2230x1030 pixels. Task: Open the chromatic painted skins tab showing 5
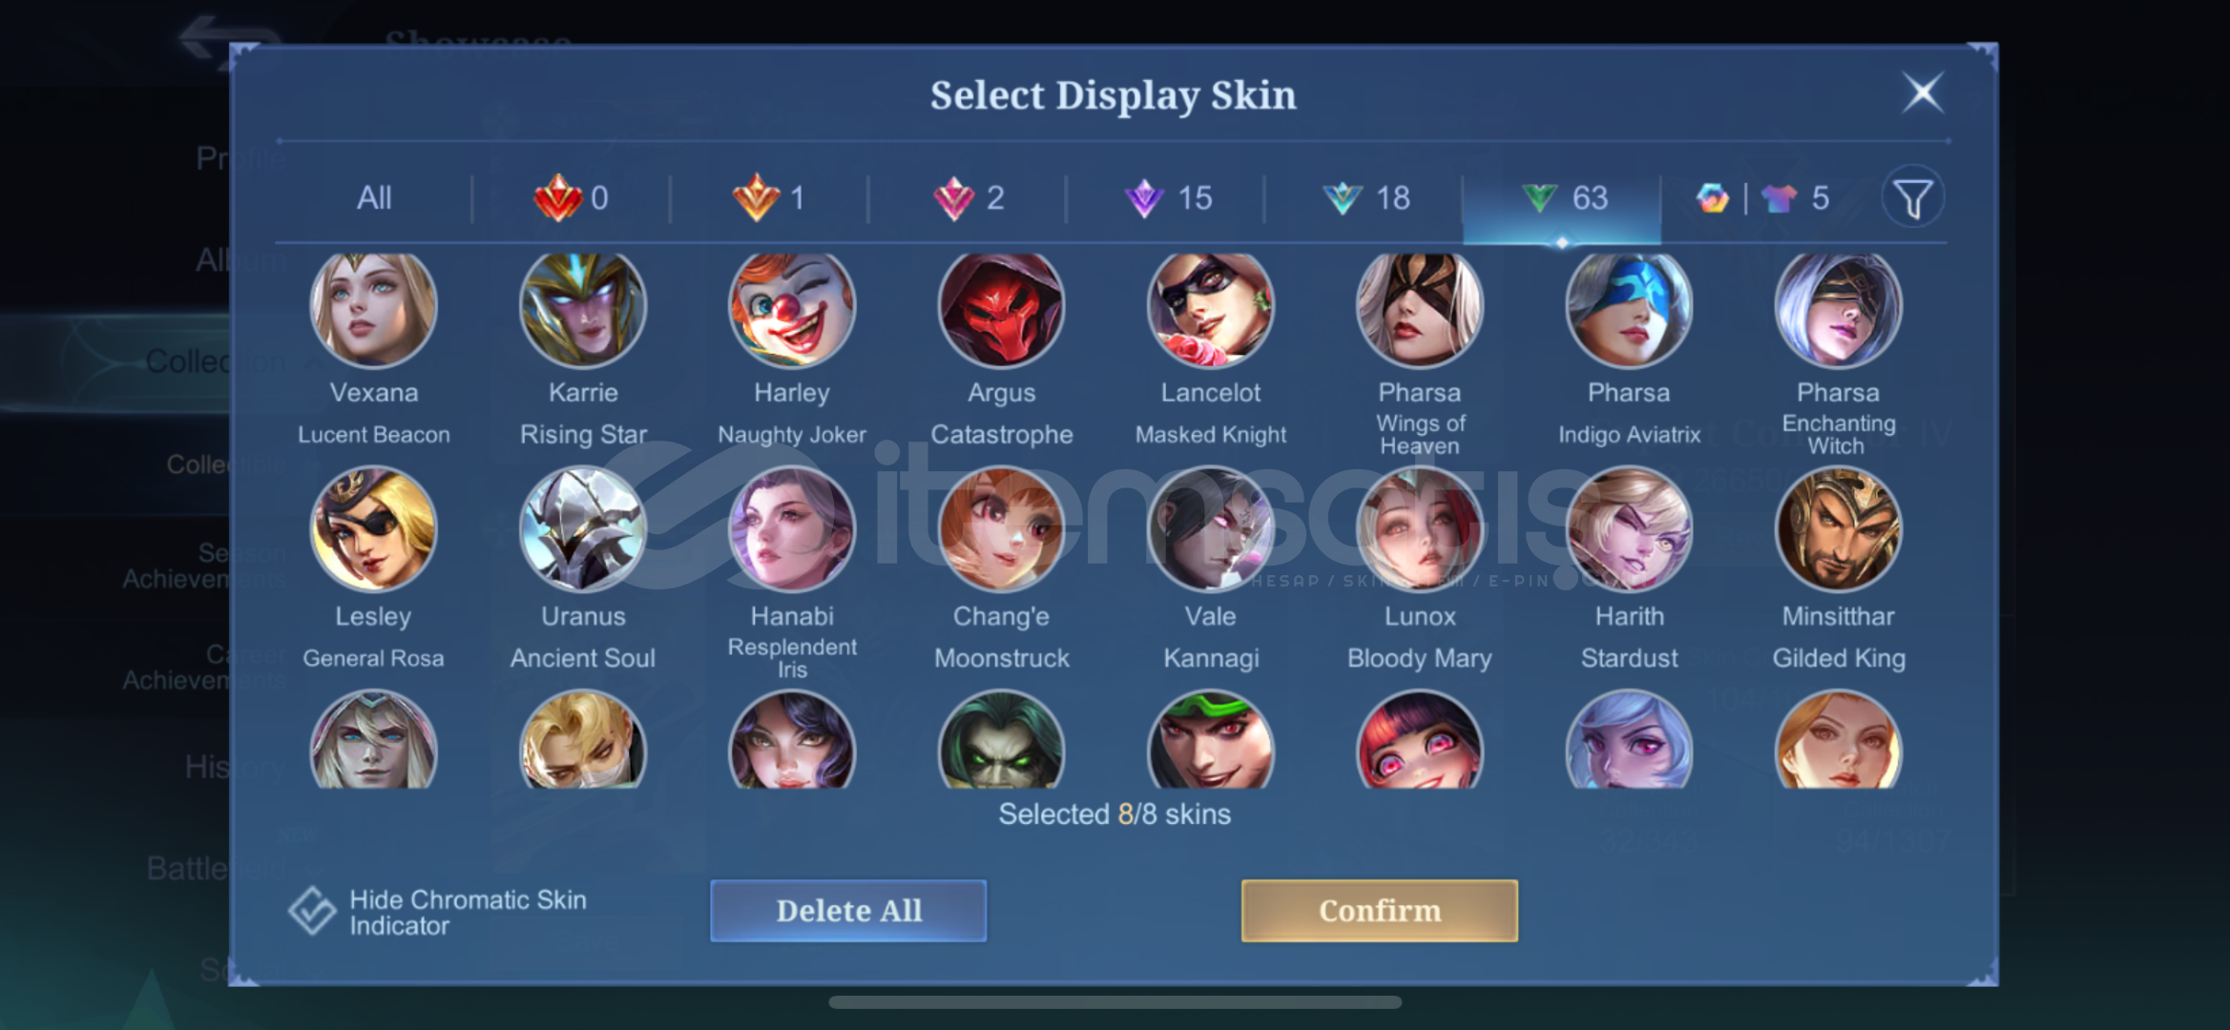pyautogui.click(x=1763, y=198)
